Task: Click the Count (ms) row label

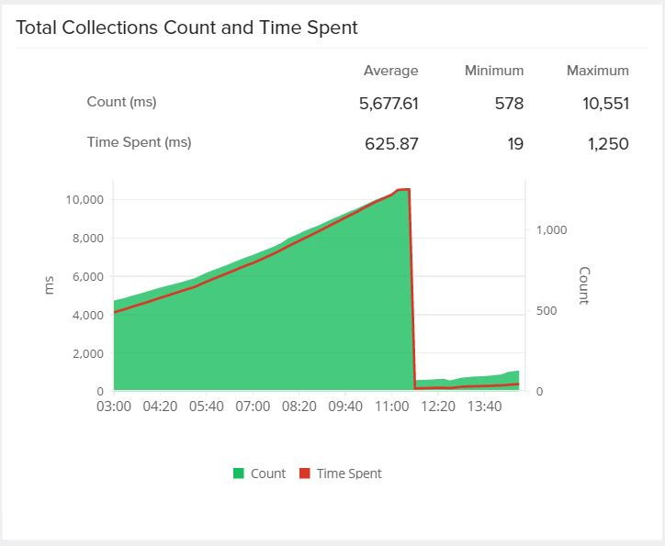Action: (x=121, y=103)
